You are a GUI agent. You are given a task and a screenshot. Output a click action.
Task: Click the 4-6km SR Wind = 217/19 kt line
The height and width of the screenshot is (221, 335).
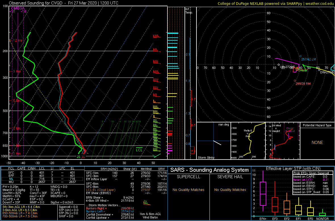coord(110,201)
